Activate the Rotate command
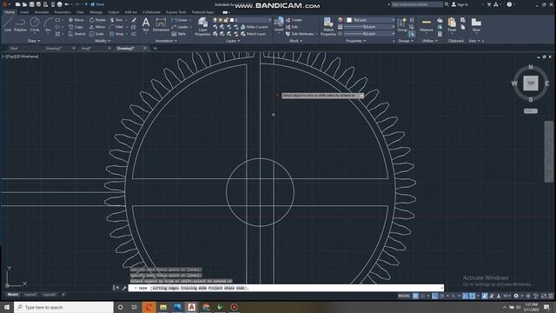Image resolution: width=556 pixels, height=313 pixels. coord(97,20)
